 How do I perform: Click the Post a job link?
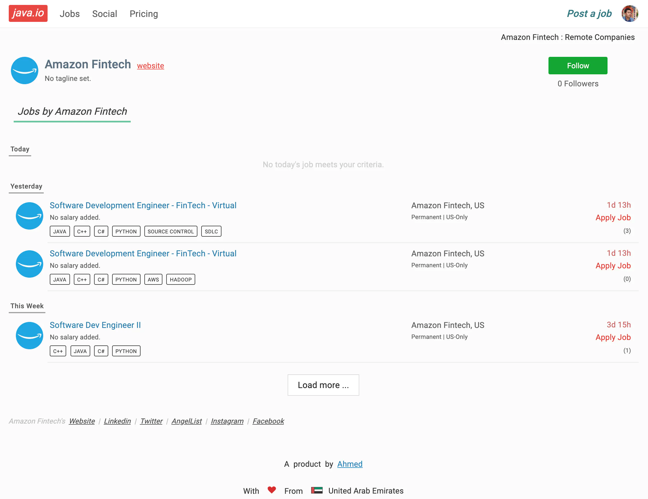pos(589,14)
